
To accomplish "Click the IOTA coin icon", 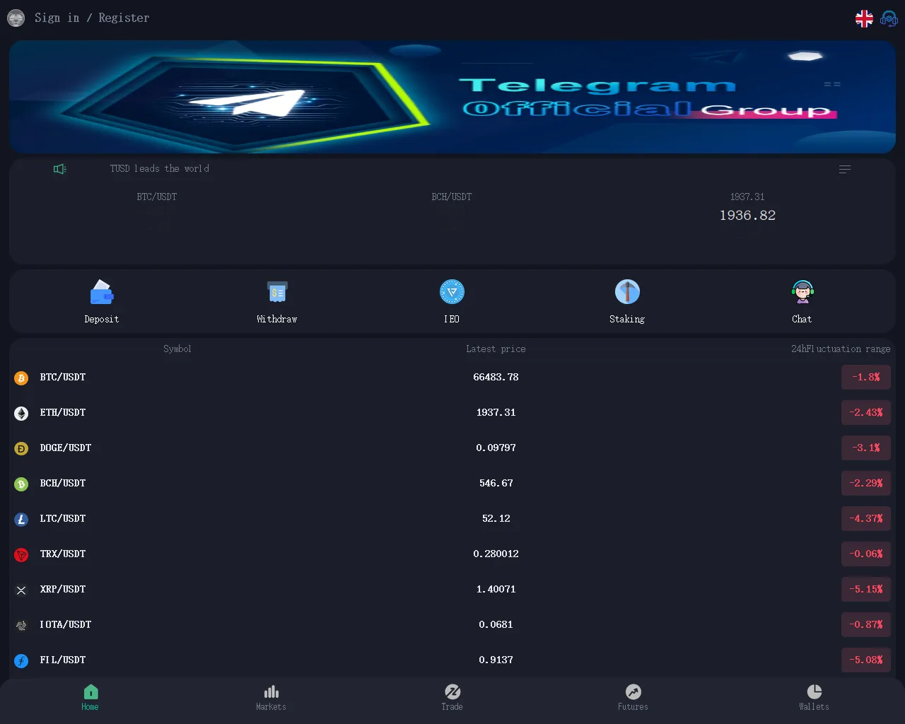I will [21, 626].
